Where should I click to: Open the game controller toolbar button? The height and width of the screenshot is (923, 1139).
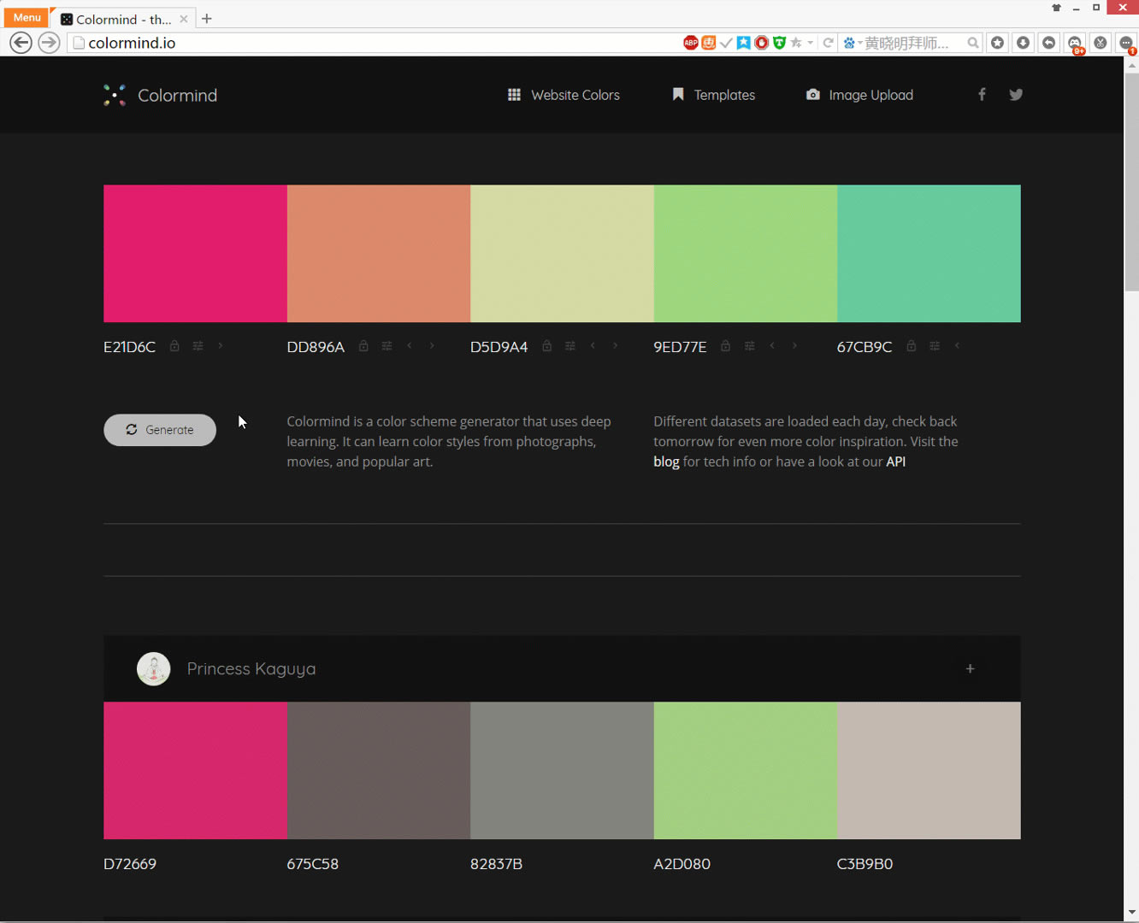[x=1075, y=43]
